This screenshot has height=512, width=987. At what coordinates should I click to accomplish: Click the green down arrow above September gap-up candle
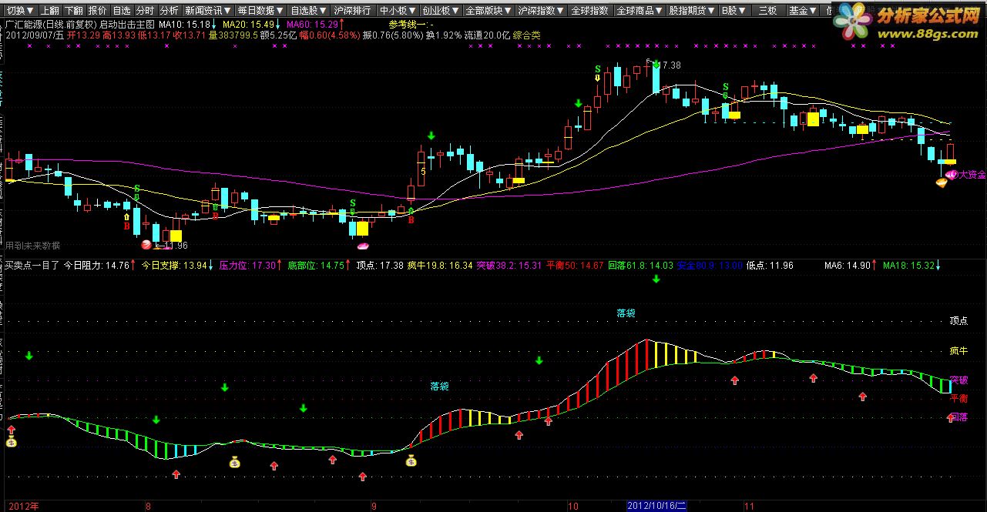click(x=431, y=136)
